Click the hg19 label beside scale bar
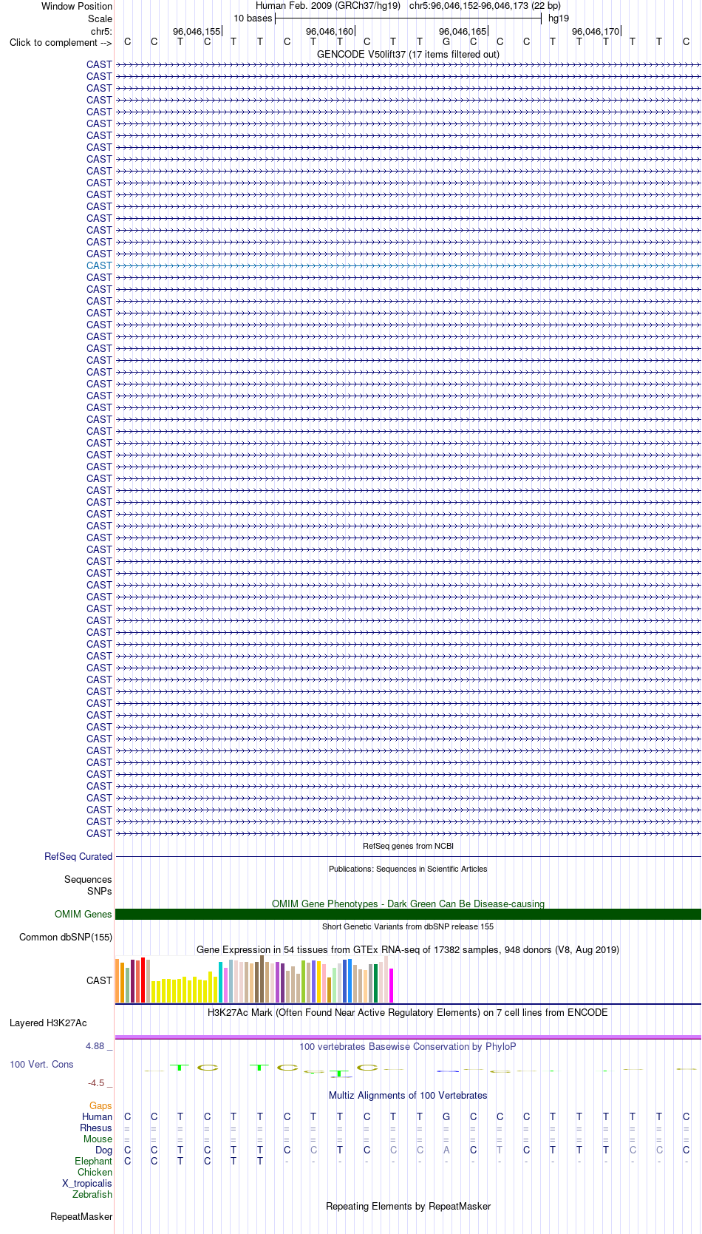 click(x=559, y=18)
